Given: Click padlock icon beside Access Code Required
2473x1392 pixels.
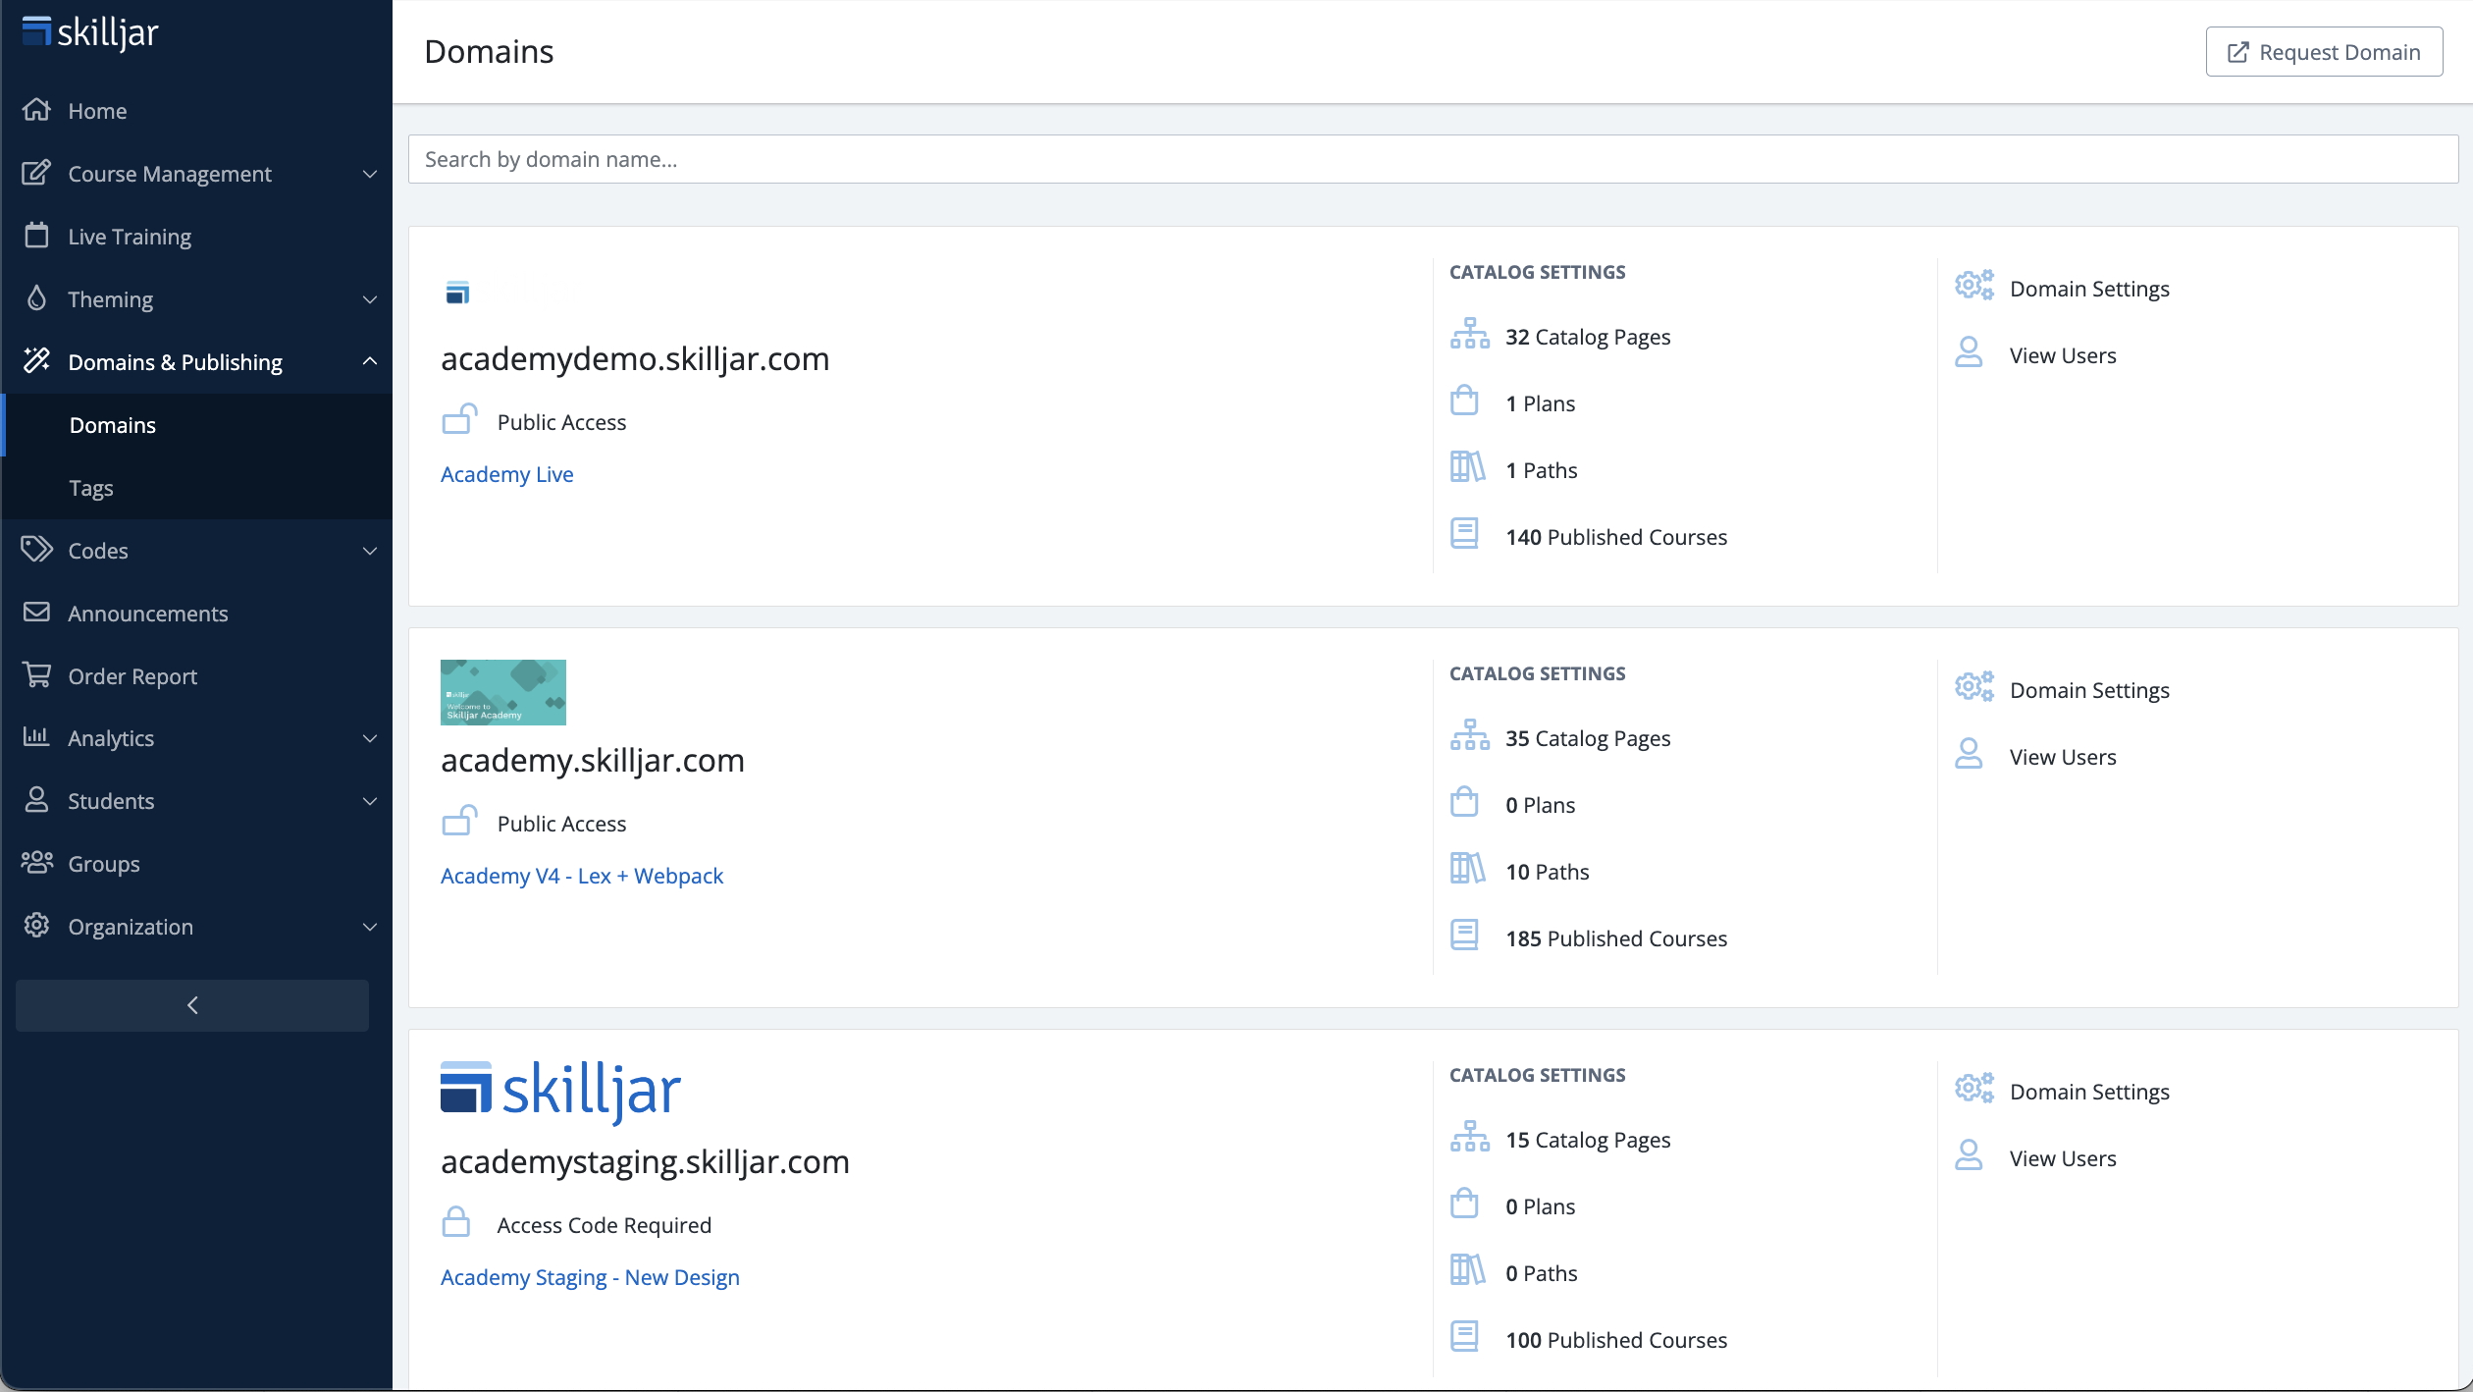Looking at the screenshot, I should 456,1223.
